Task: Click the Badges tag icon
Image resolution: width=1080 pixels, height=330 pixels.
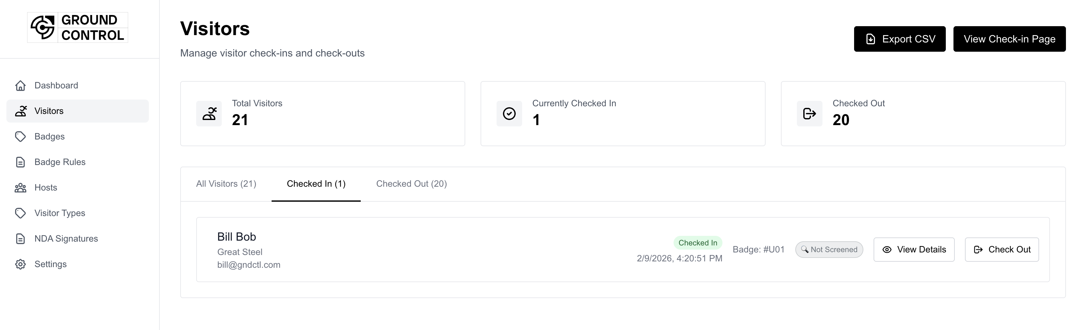Action: 20,137
